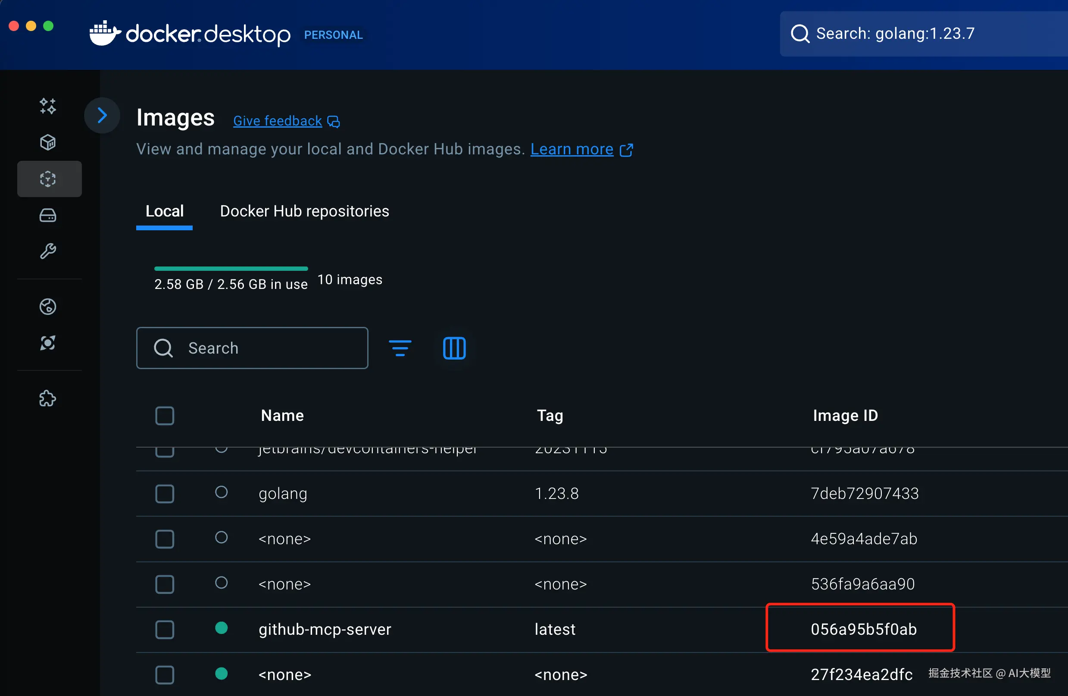Sort images by Tag column header
Viewport: 1068px width, 696px height.
coord(550,415)
